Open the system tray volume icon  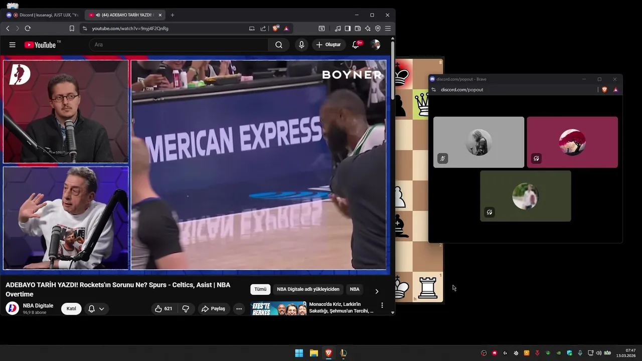point(598,353)
